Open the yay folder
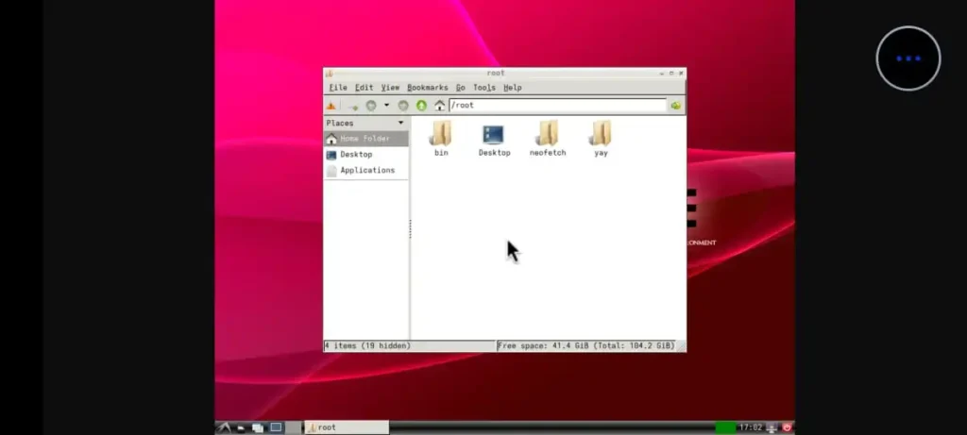 tap(601, 138)
